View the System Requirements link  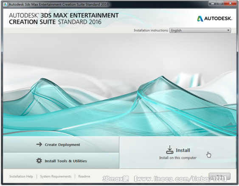(x=56, y=176)
